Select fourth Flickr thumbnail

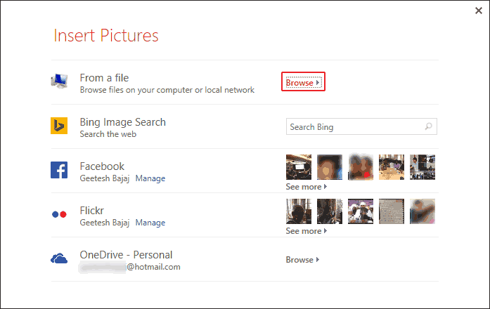click(392, 211)
